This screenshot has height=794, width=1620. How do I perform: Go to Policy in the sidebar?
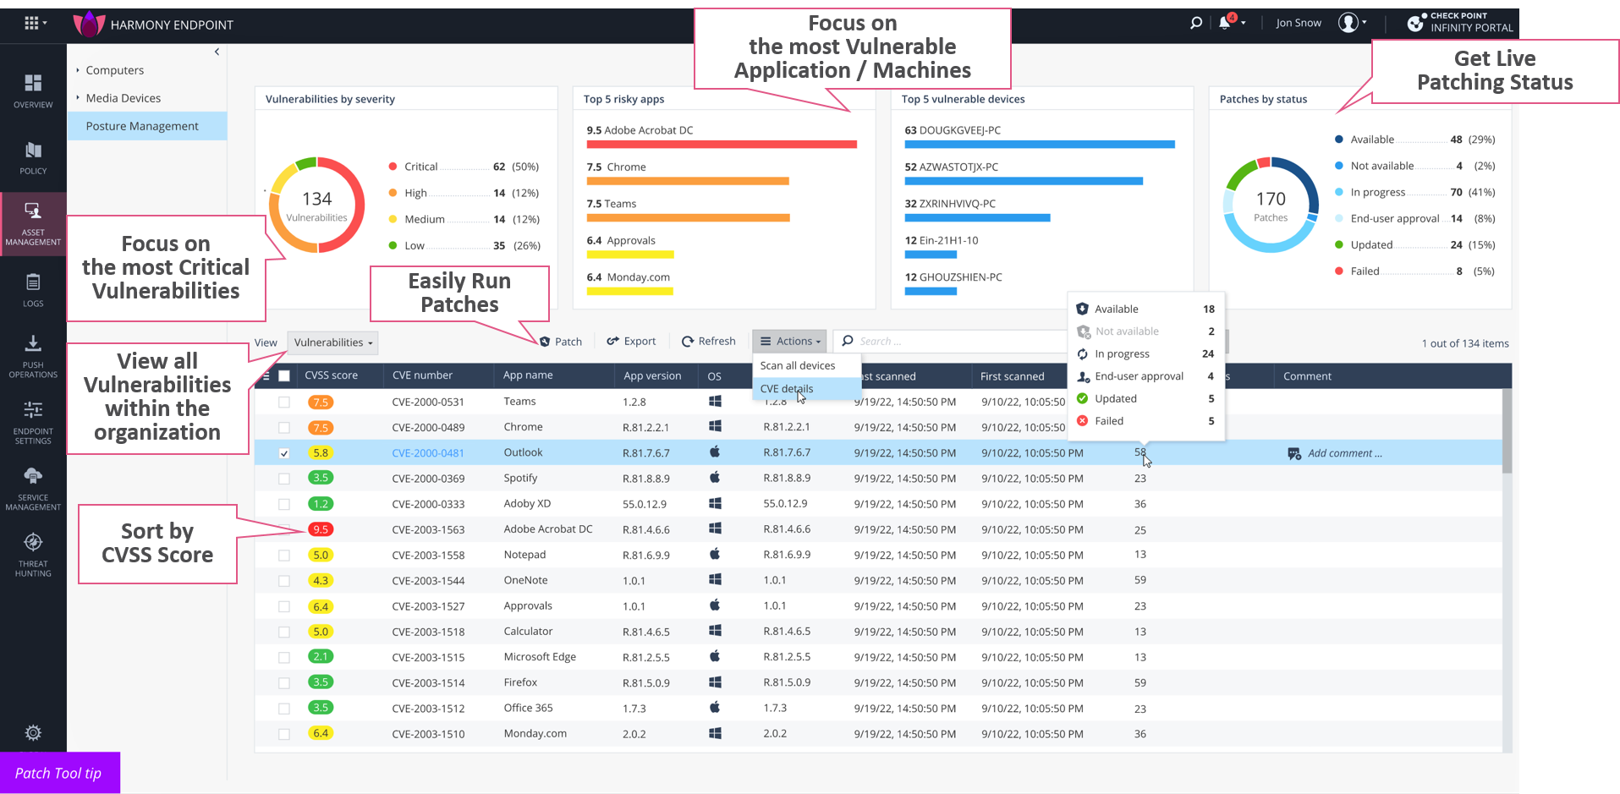33,158
